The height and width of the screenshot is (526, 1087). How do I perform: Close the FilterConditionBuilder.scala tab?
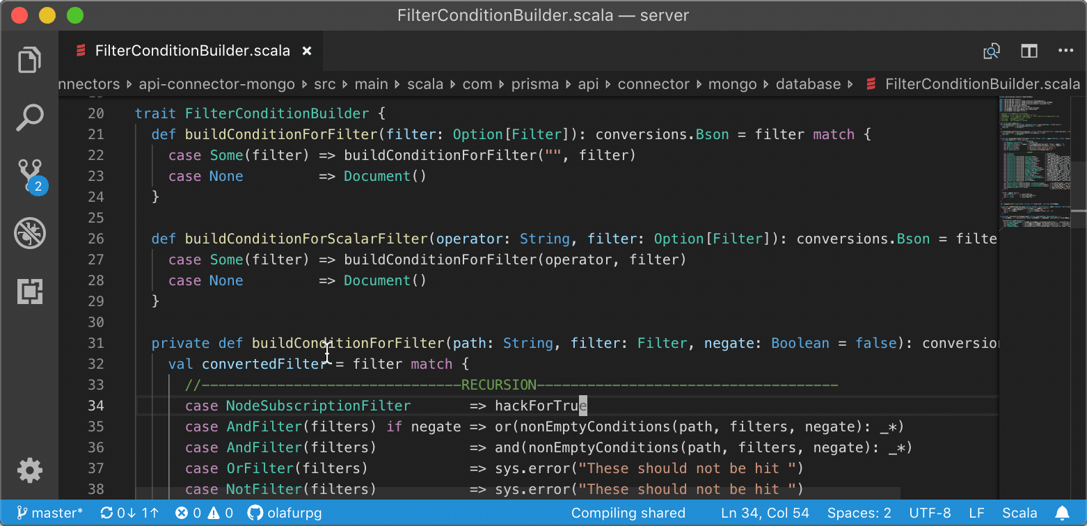(306, 51)
